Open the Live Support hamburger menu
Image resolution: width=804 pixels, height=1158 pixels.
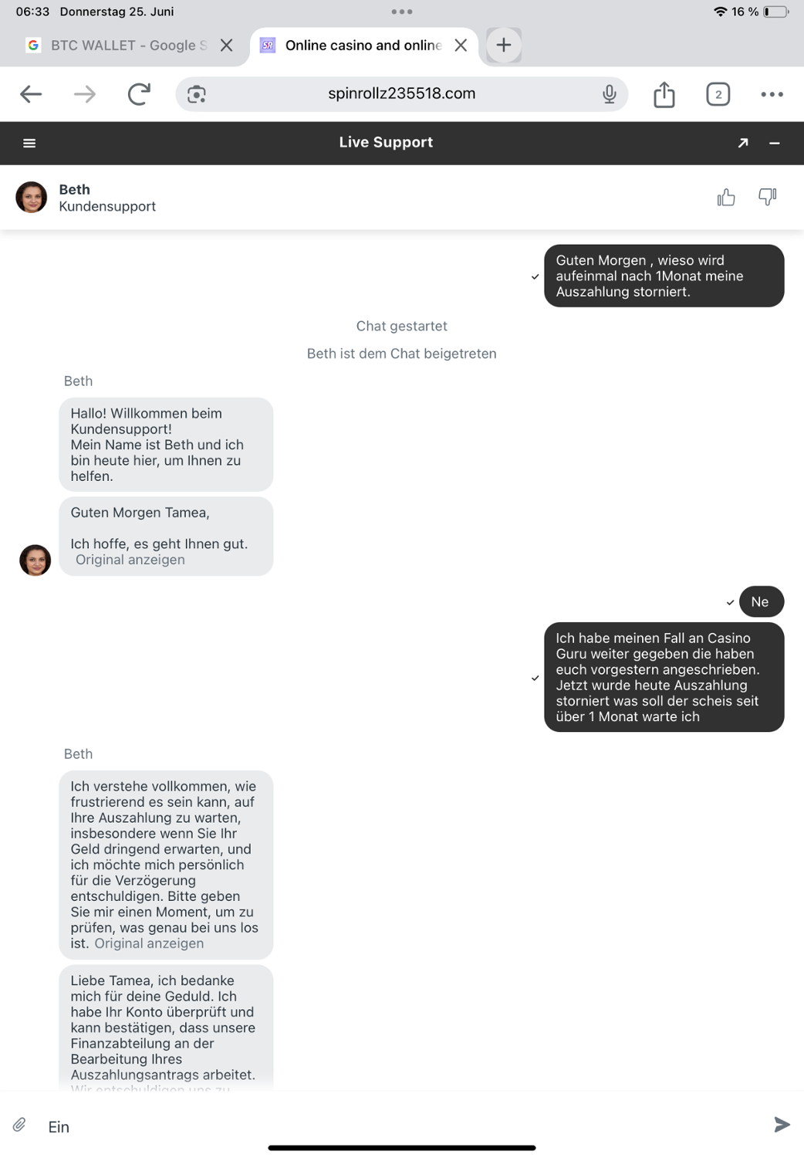[29, 143]
